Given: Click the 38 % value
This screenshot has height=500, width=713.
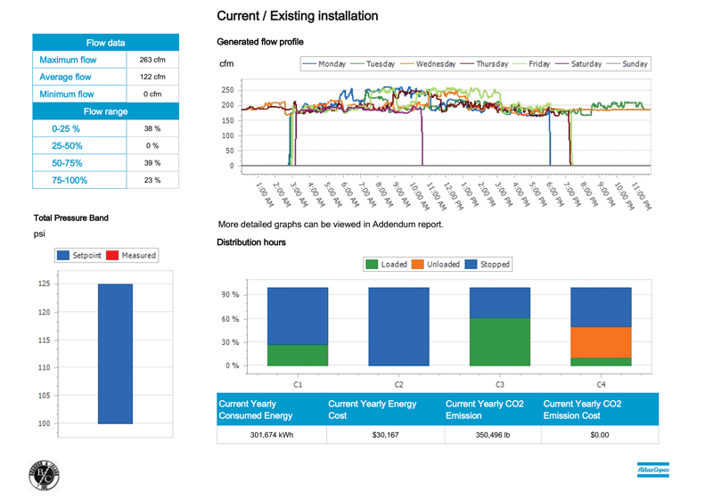Looking at the screenshot, I should pos(152,128).
